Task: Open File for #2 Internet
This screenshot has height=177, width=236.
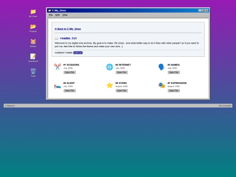Action: (121, 73)
